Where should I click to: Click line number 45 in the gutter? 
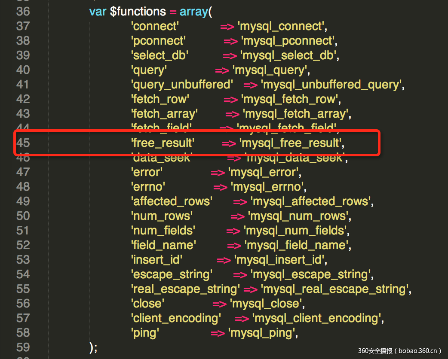pos(23,143)
